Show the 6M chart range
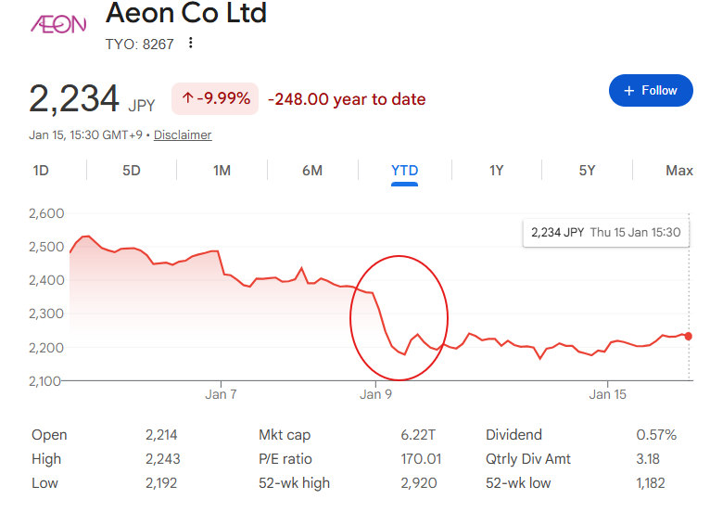 click(x=312, y=171)
